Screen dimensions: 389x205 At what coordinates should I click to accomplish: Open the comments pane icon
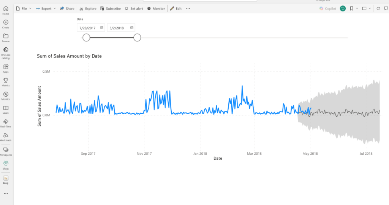tap(386, 8)
